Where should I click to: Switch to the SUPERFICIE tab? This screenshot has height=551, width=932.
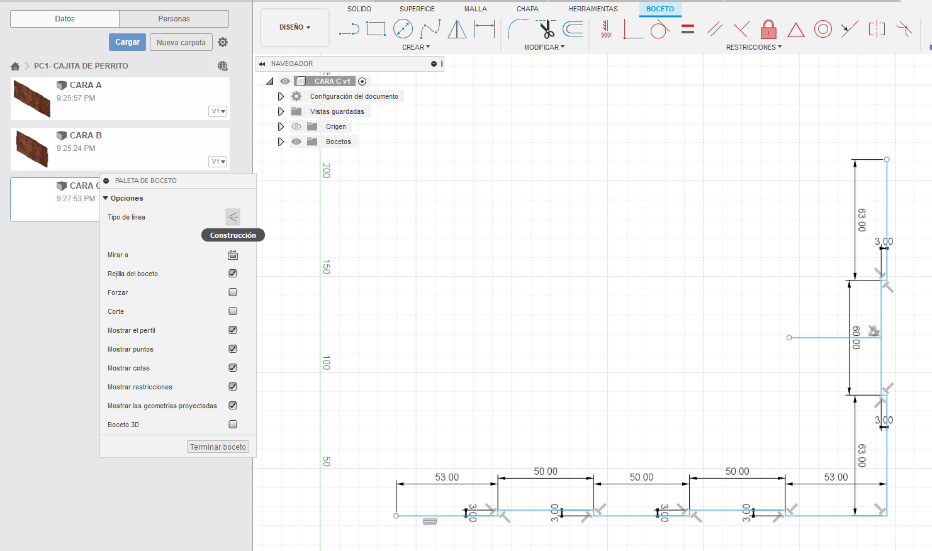tap(417, 9)
